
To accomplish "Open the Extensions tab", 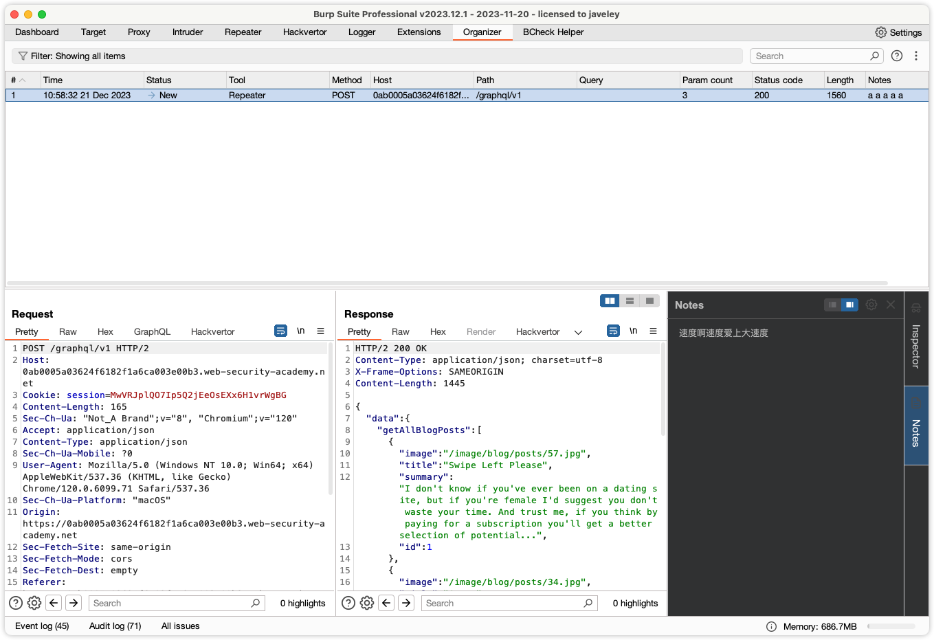I will [419, 32].
